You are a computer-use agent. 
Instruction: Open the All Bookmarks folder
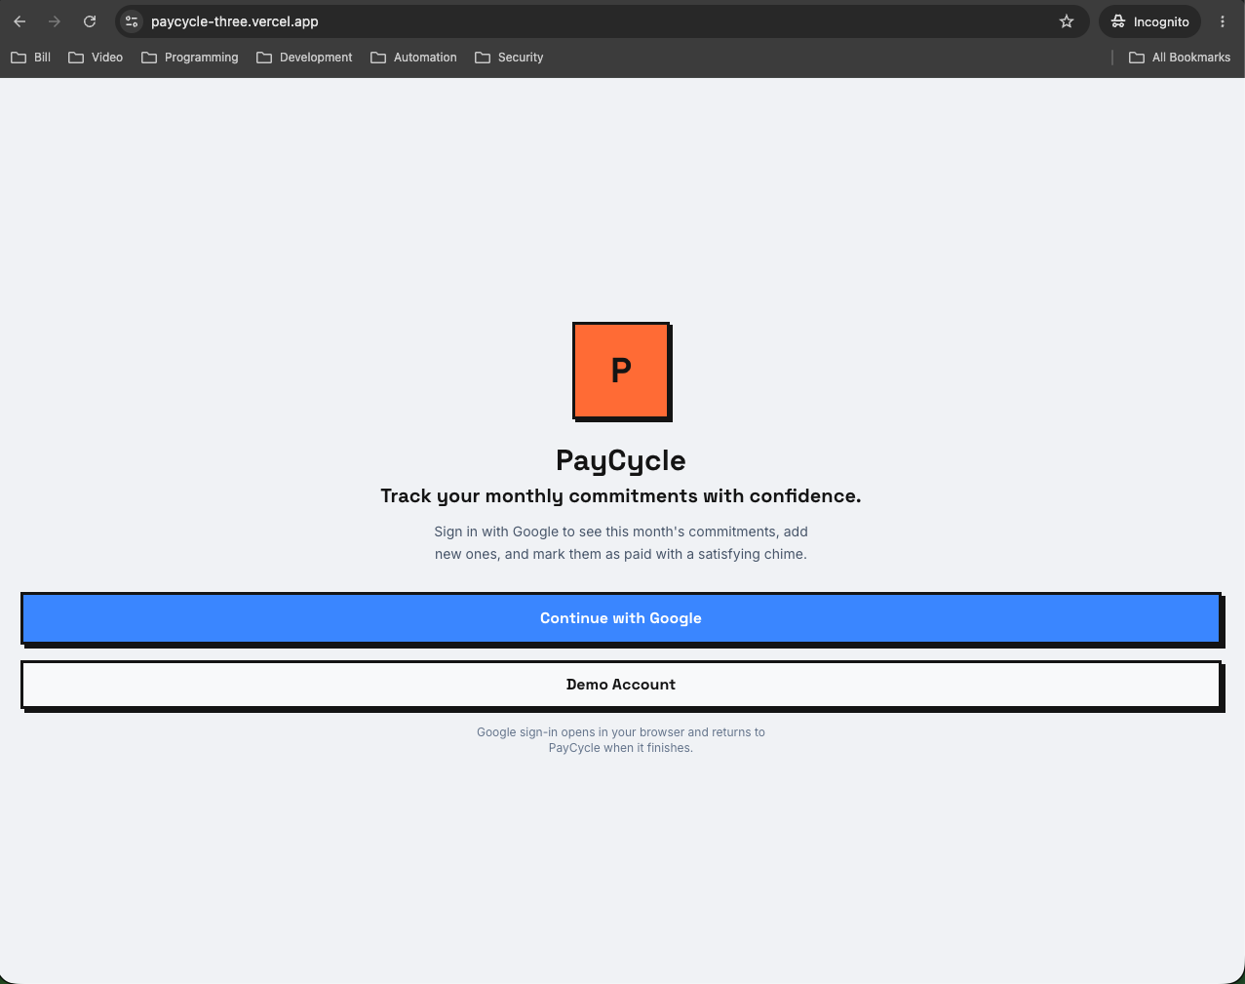[1180, 58]
